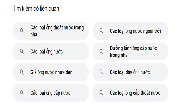This screenshot has height=110, width=177.
Task: Select the "Các loại dây ống nước" text
Action: point(130,72)
